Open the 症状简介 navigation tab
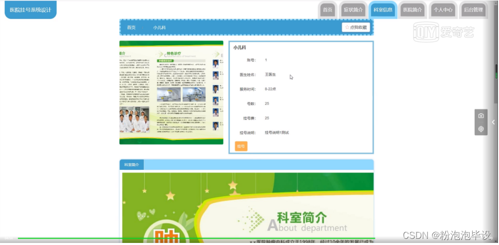The height and width of the screenshot is (245, 499). point(353,10)
